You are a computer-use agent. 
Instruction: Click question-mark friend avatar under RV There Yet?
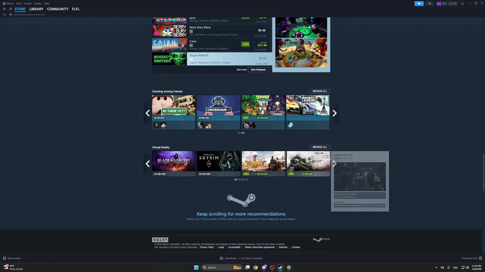pos(156,125)
